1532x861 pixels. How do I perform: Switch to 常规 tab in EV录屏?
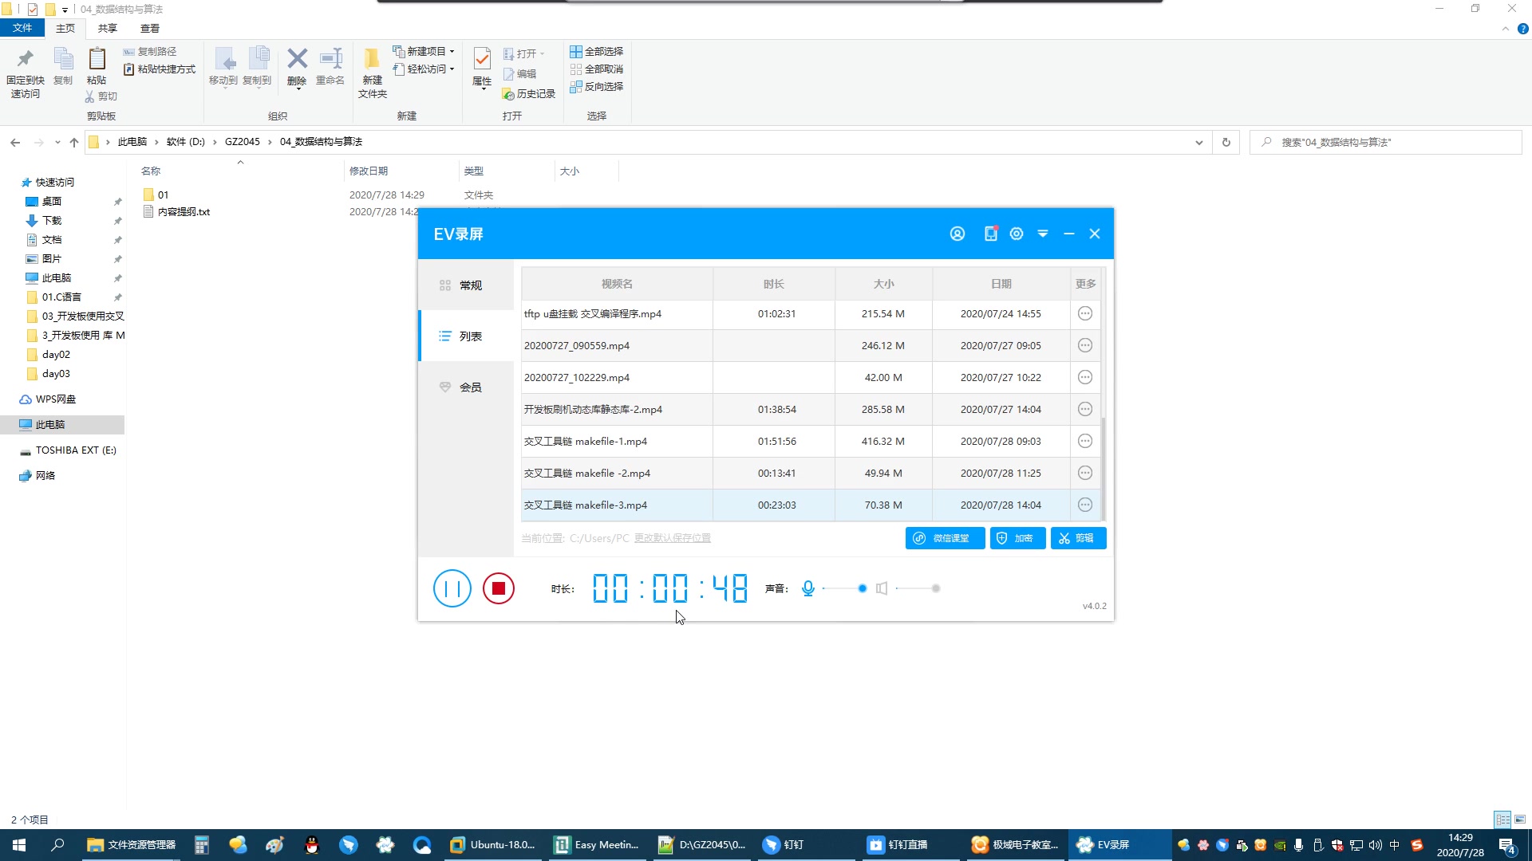[x=466, y=285]
